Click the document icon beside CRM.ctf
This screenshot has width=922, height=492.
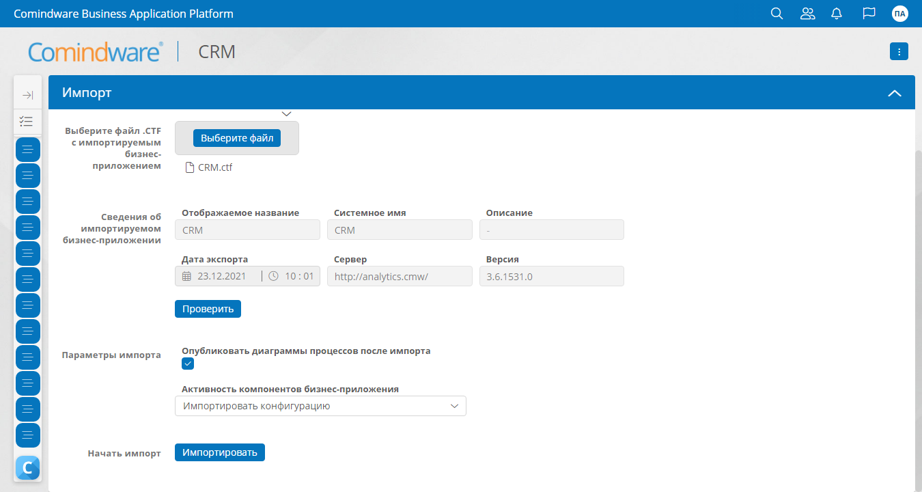pos(190,167)
